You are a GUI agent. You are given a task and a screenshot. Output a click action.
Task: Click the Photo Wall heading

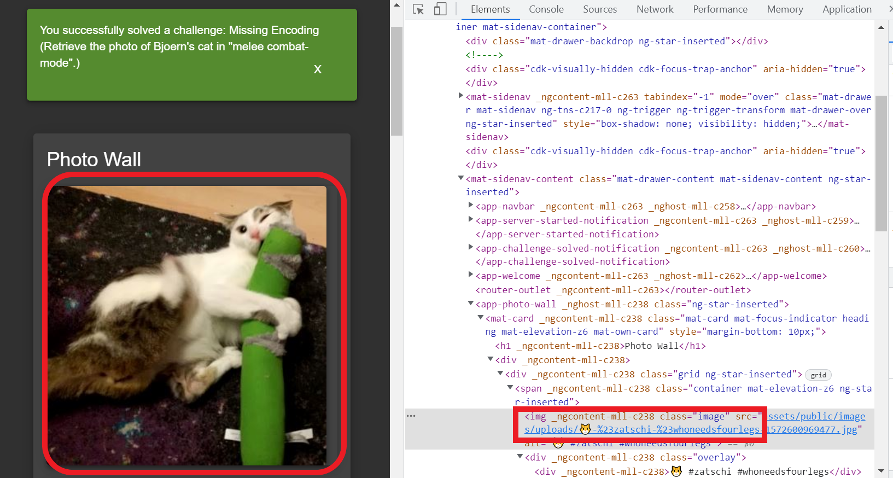(x=94, y=160)
